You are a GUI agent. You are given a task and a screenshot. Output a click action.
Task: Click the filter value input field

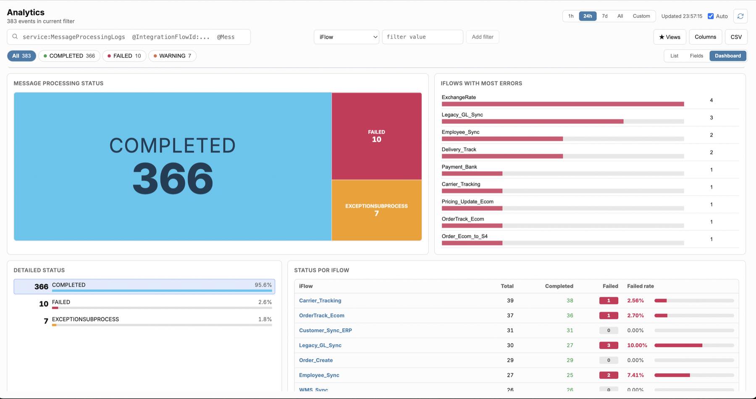tap(423, 37)
